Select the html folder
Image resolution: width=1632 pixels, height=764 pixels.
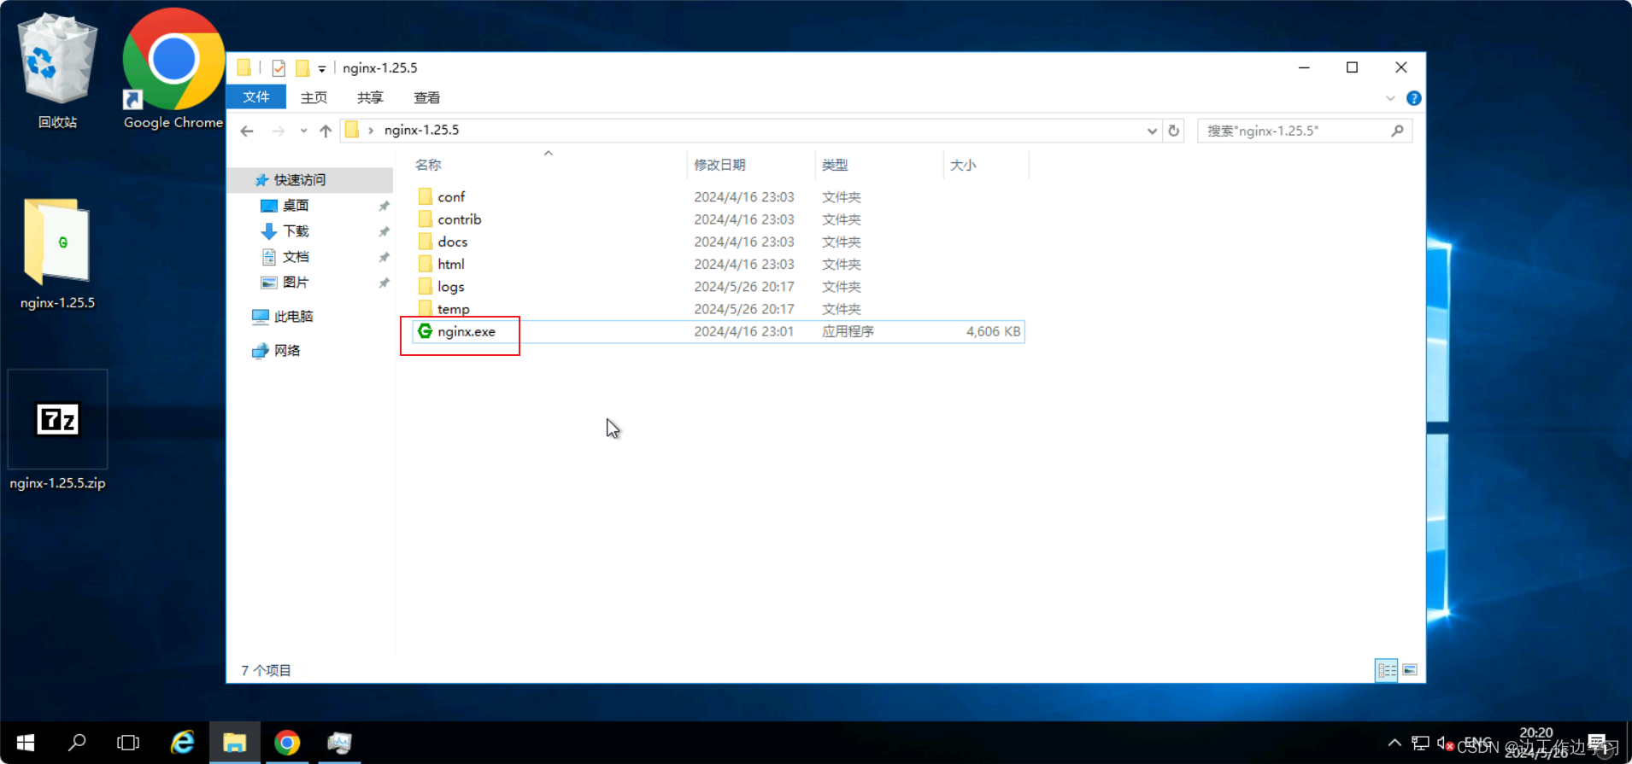[x=450, y=264]
